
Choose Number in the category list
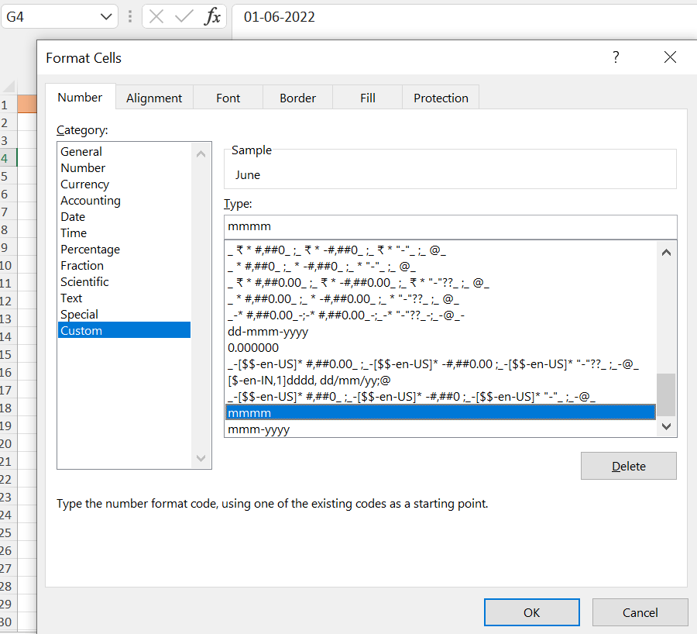coord(125,167)
